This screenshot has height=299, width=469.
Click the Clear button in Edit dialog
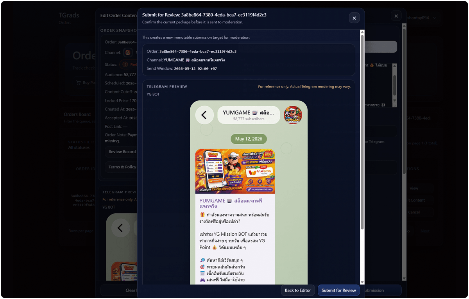click(119, 290)
